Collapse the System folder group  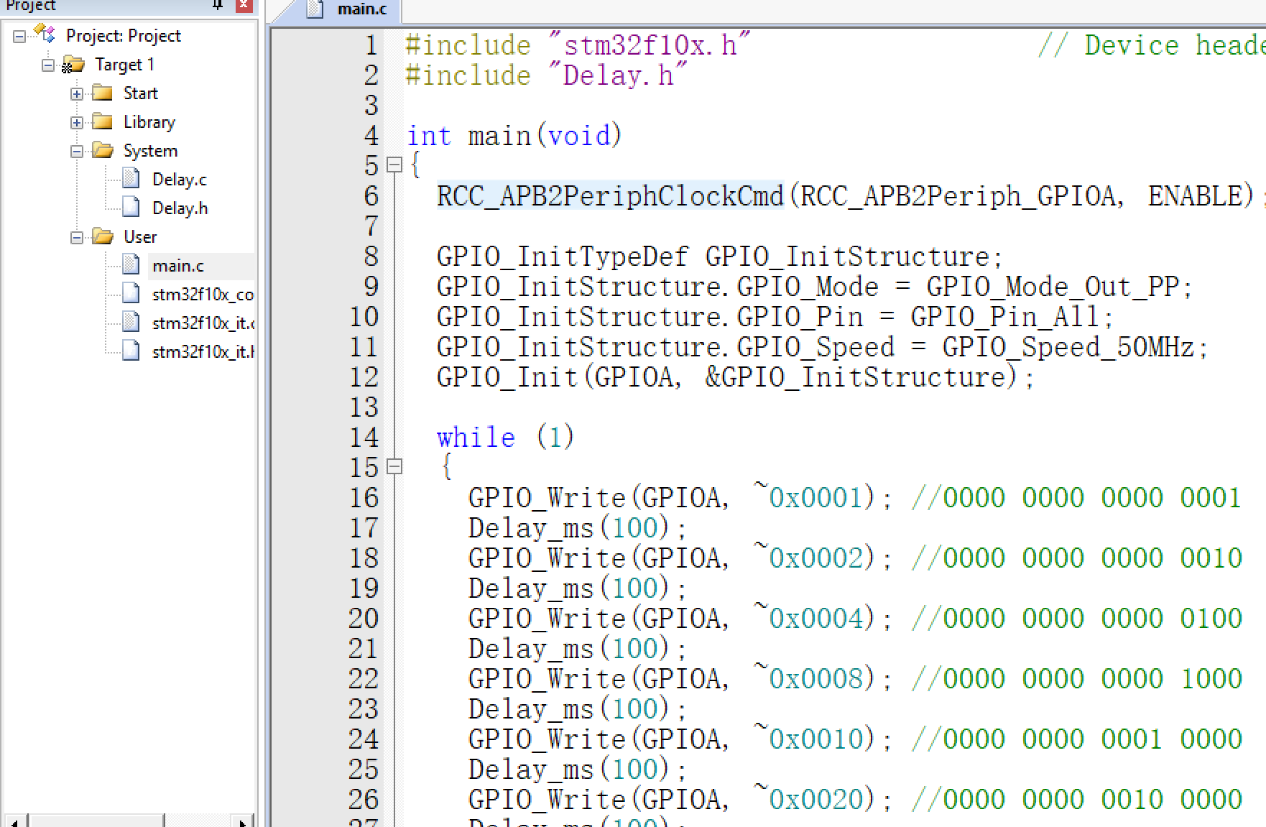[77, 151]
